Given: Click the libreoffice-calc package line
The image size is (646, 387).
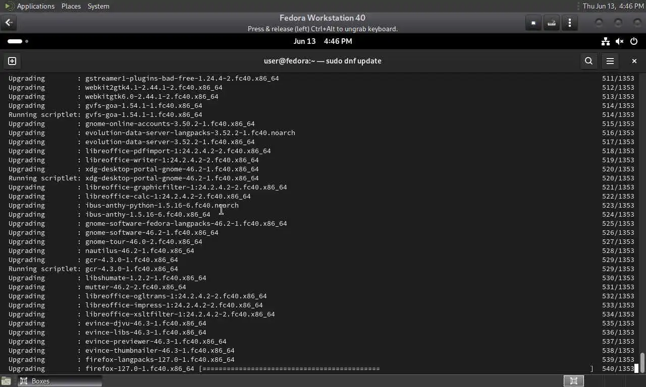Looking at the screenshot, I should click(130, 197).
